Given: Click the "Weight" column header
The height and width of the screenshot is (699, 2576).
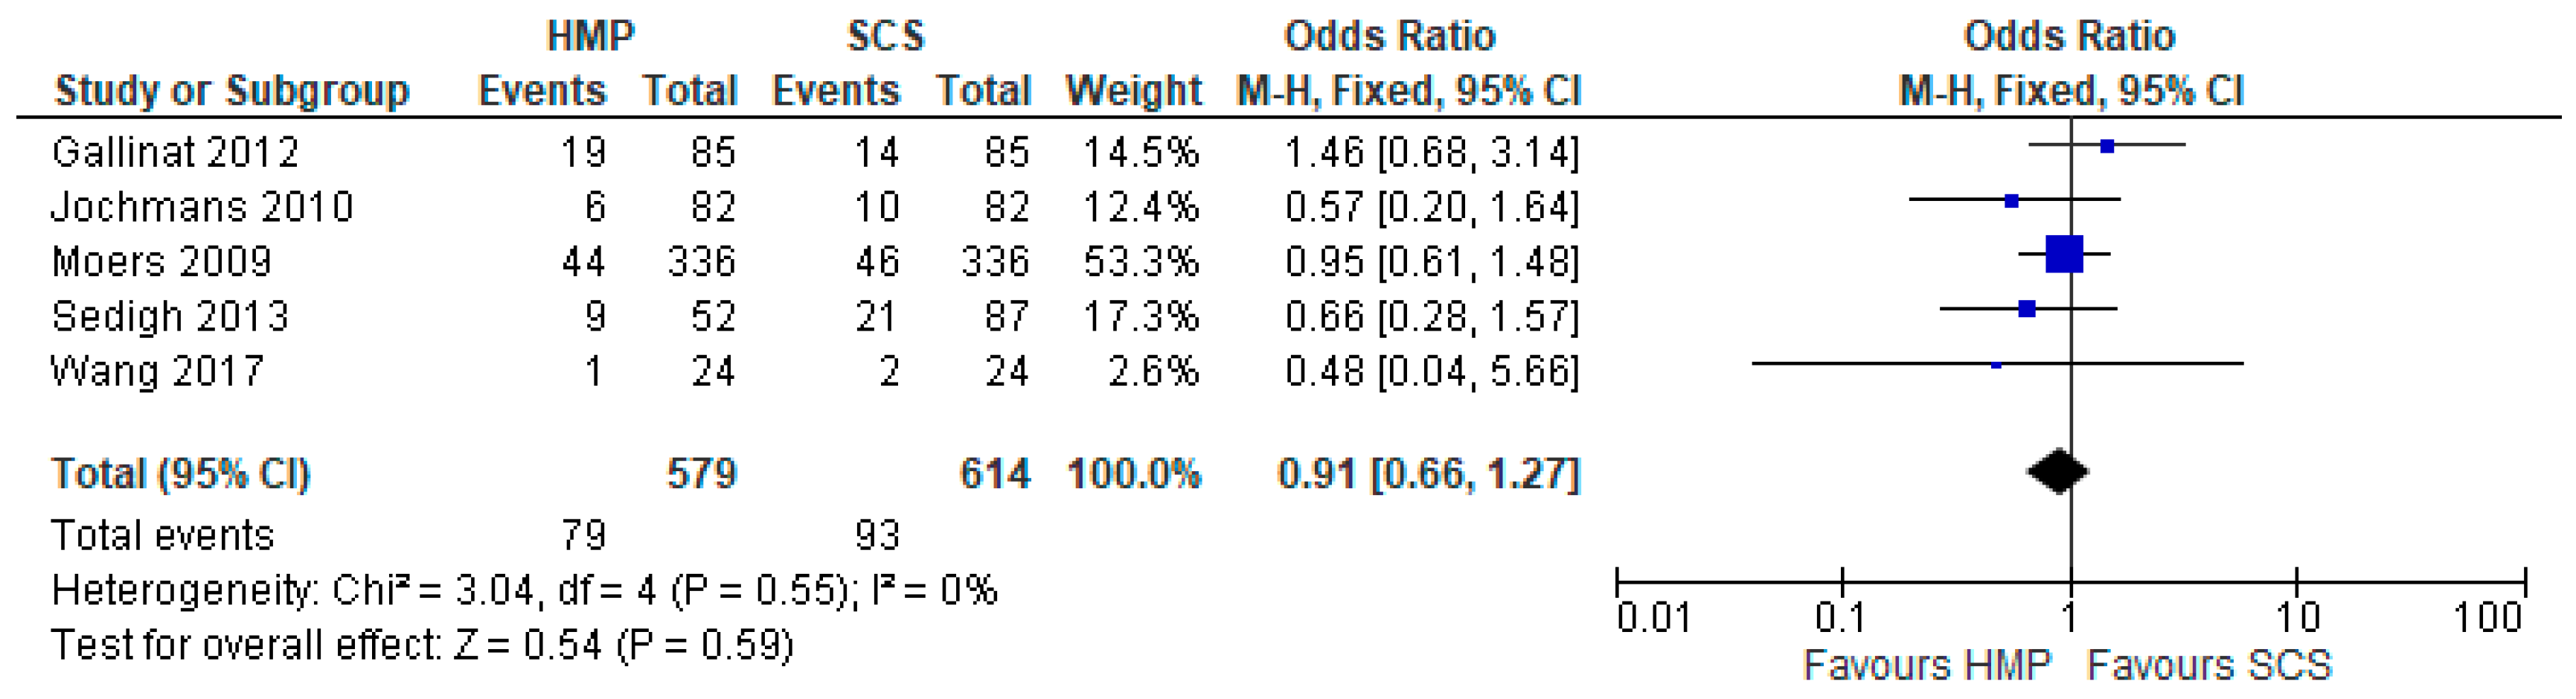Looking at the screenshot, I should [1133, 91].
